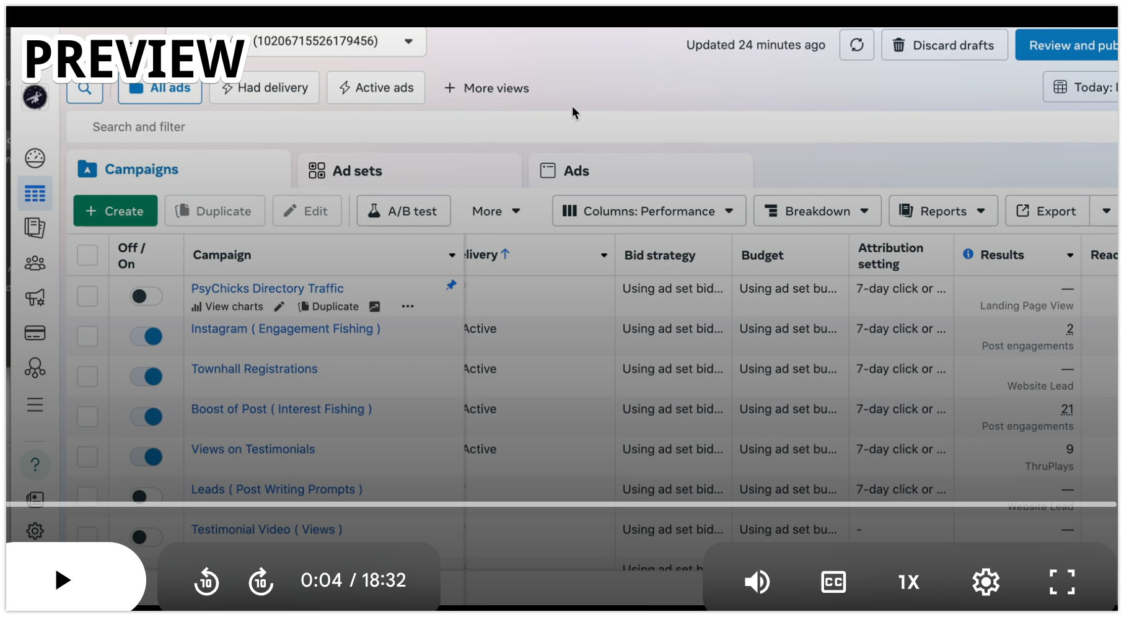Change the 1X playback speed

[909, 582]
